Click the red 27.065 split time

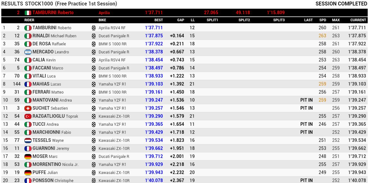coord(211,13)
